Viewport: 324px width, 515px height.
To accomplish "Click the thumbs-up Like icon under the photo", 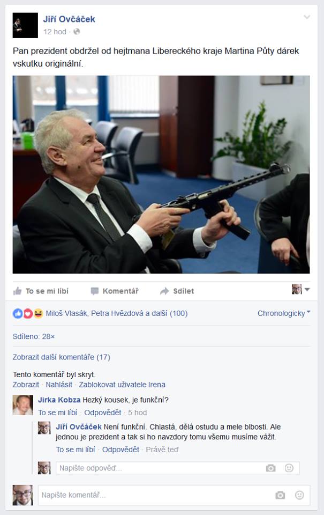I will (x=17, y=291).
